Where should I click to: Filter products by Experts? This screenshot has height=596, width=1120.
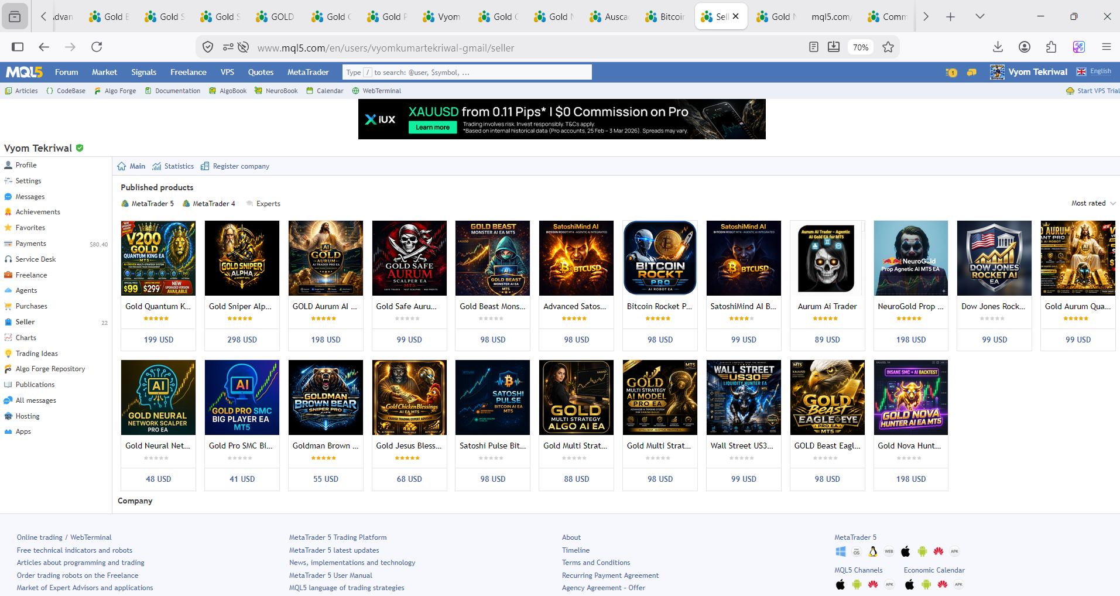pyautogui.click(x=263, y=204)
